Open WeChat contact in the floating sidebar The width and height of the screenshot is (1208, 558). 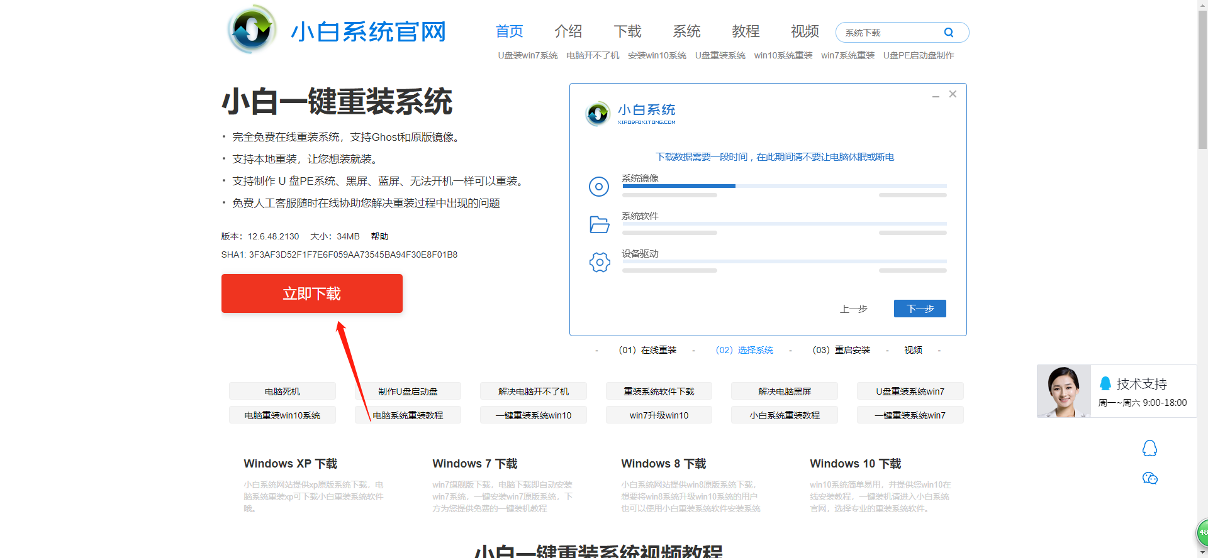tap(1150, 478)
